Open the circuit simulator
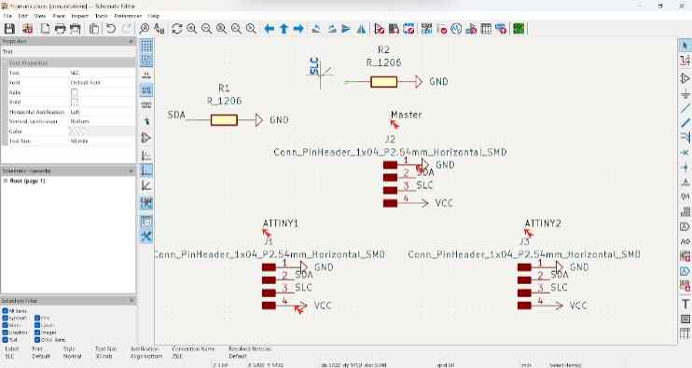 (x=456, y=29)
